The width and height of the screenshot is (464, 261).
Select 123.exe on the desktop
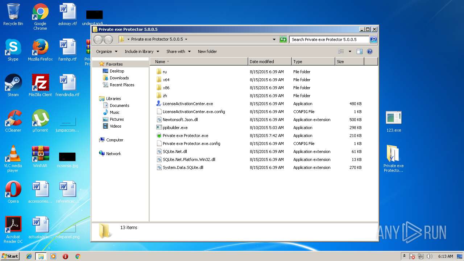(393, 121)
